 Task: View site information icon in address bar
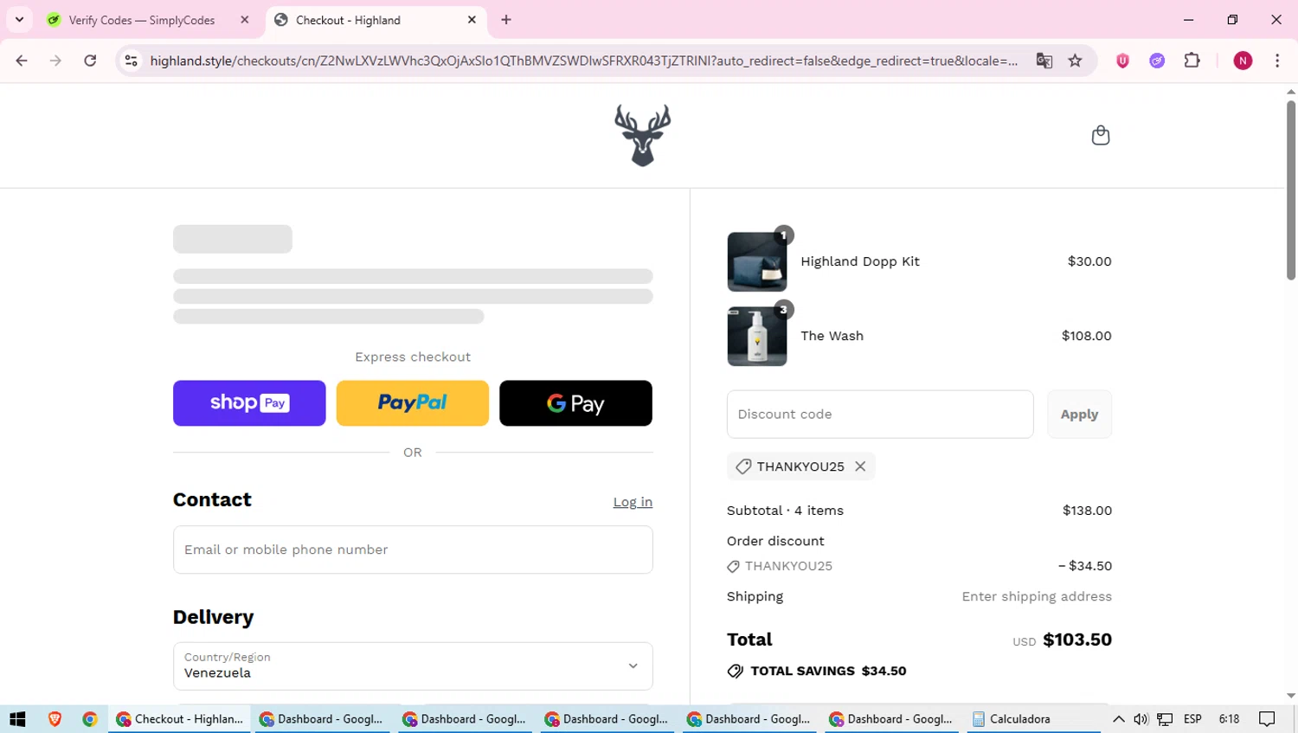pyautogui.click(x=132, y=61)
